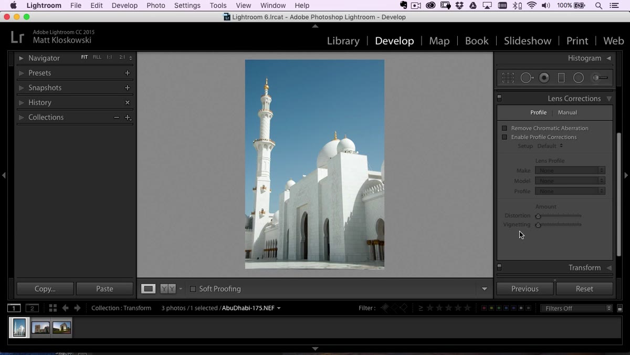
Task: Toggle filter switch at filmstrip right end
Action: [620, 308]
